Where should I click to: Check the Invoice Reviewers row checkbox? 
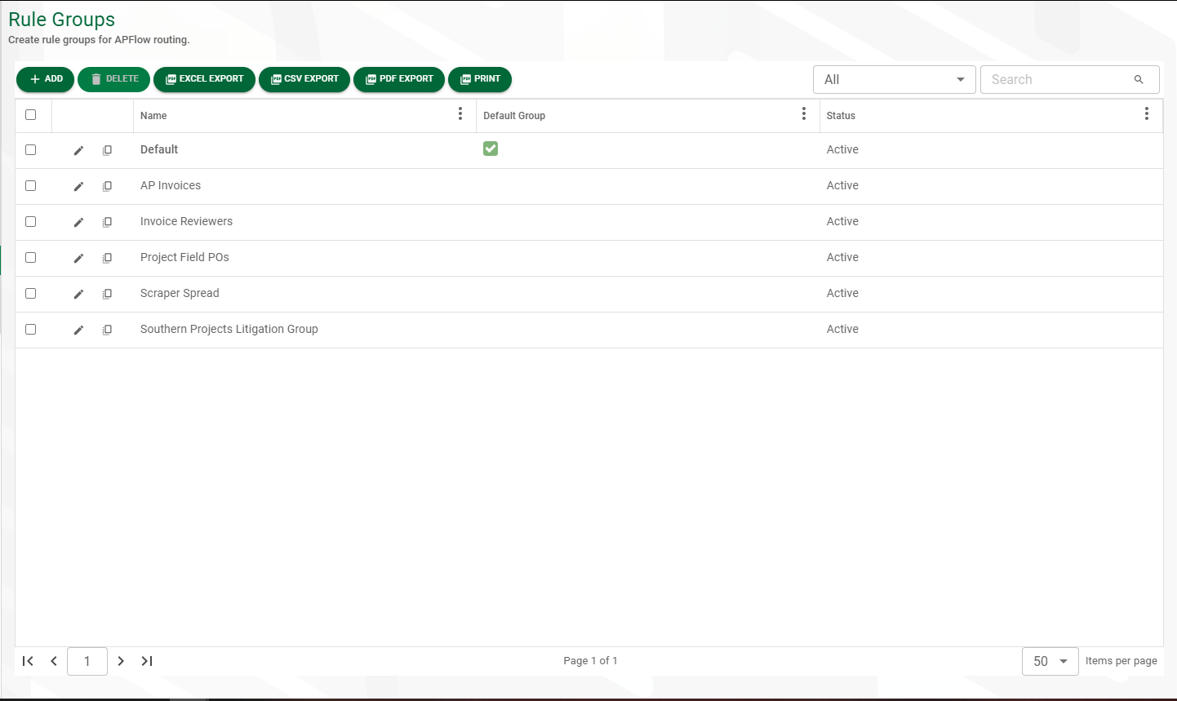pyautogui.click(x=31, y=221)
